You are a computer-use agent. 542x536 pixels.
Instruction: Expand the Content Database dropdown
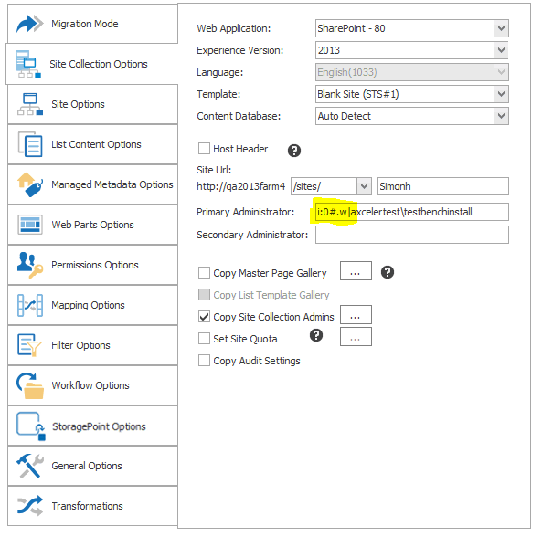click(501, 116)
